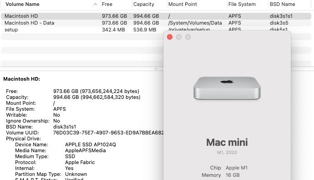
Task: Click the Mac mini title text
Action: point(227,142)
